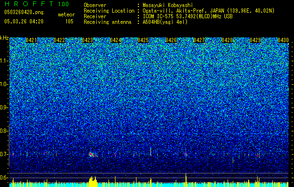The width and height of the screenshot is (294, 187).
Task: Click the Receiving Location label
Action: [109, 11]
